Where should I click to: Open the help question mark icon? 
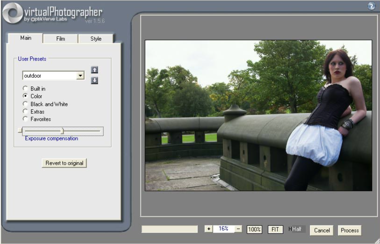click(371, 6)
